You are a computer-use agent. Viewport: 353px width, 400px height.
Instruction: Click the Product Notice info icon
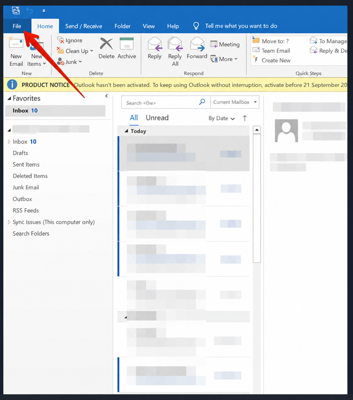(12, 85)
